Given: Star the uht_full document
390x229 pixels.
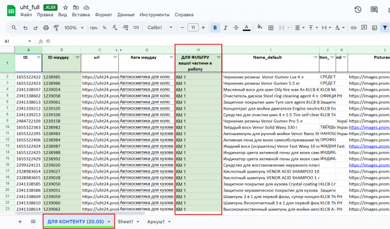Looking at the screenshot, I should pyautogui.click(x=66, y=8).
